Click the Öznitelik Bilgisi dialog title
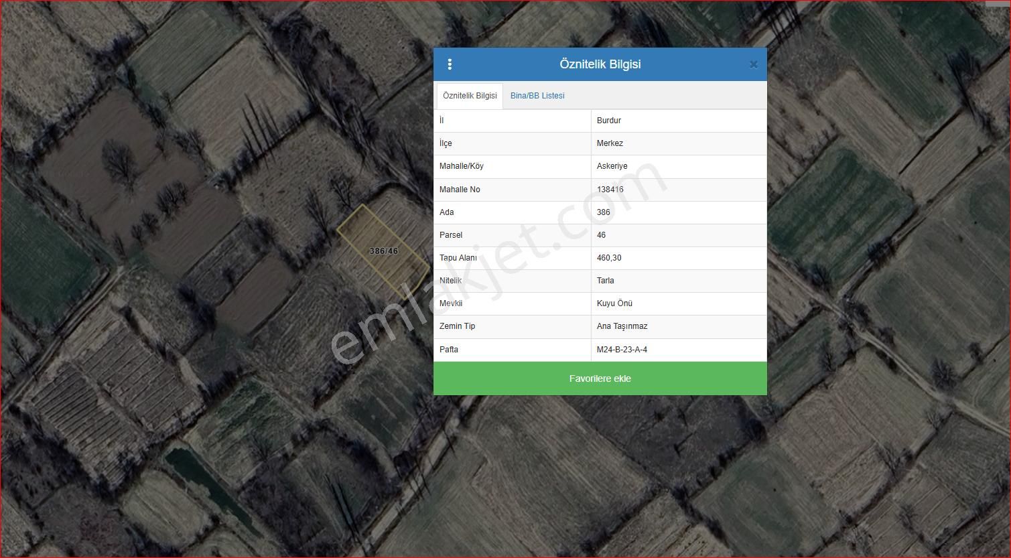Screen dimensions: 1011x558 (600, 64)
